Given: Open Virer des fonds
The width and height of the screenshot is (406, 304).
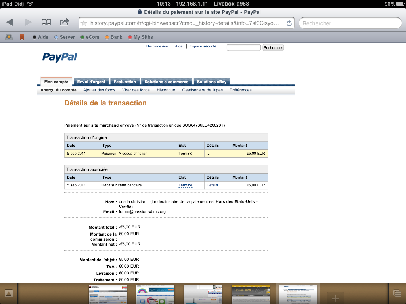Looking at the screenshot, I should pyautogui.click(x=136, y=90).
